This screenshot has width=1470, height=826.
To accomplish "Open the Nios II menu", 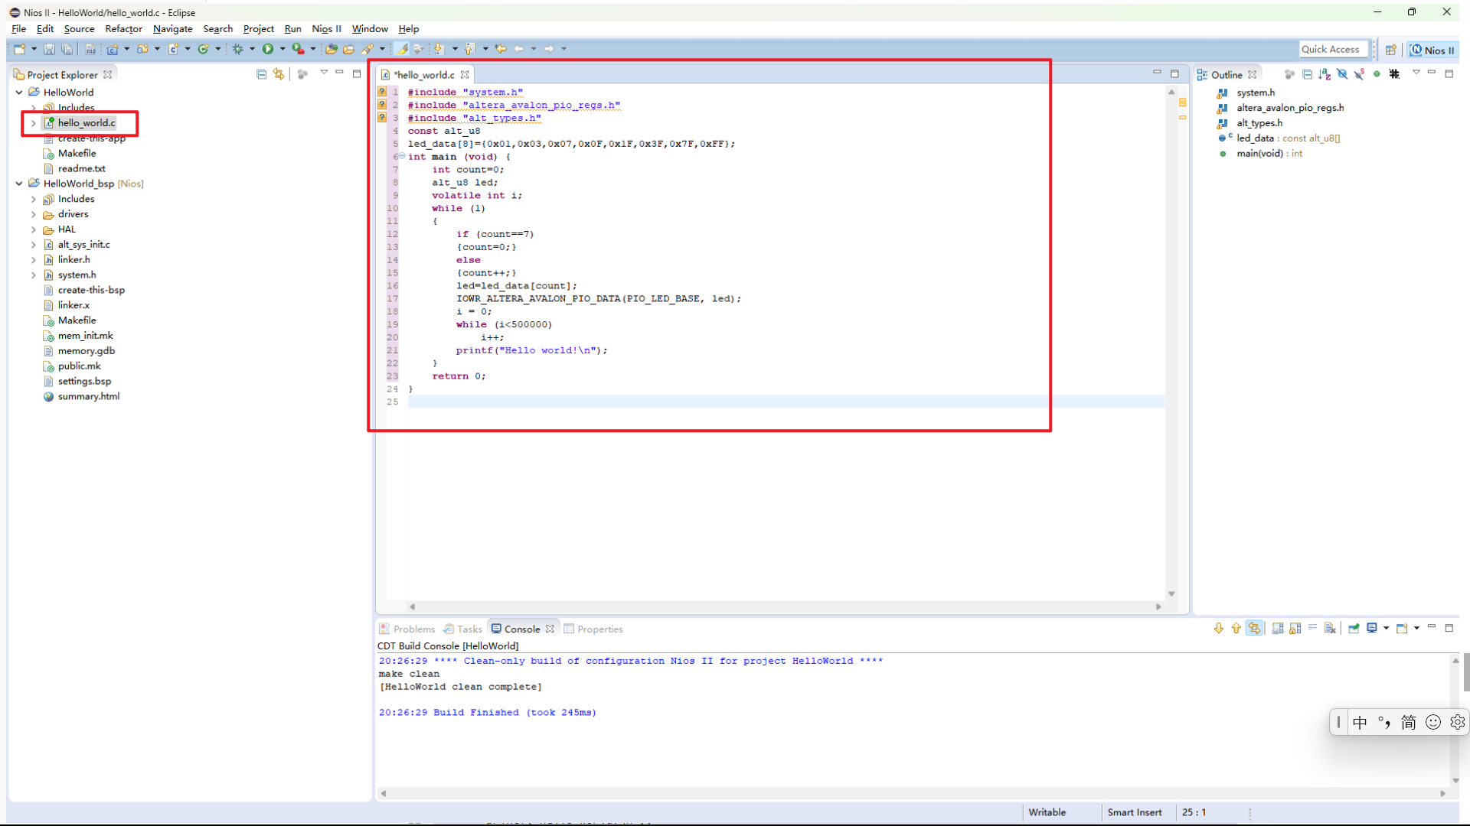I will tap(326, 29).
